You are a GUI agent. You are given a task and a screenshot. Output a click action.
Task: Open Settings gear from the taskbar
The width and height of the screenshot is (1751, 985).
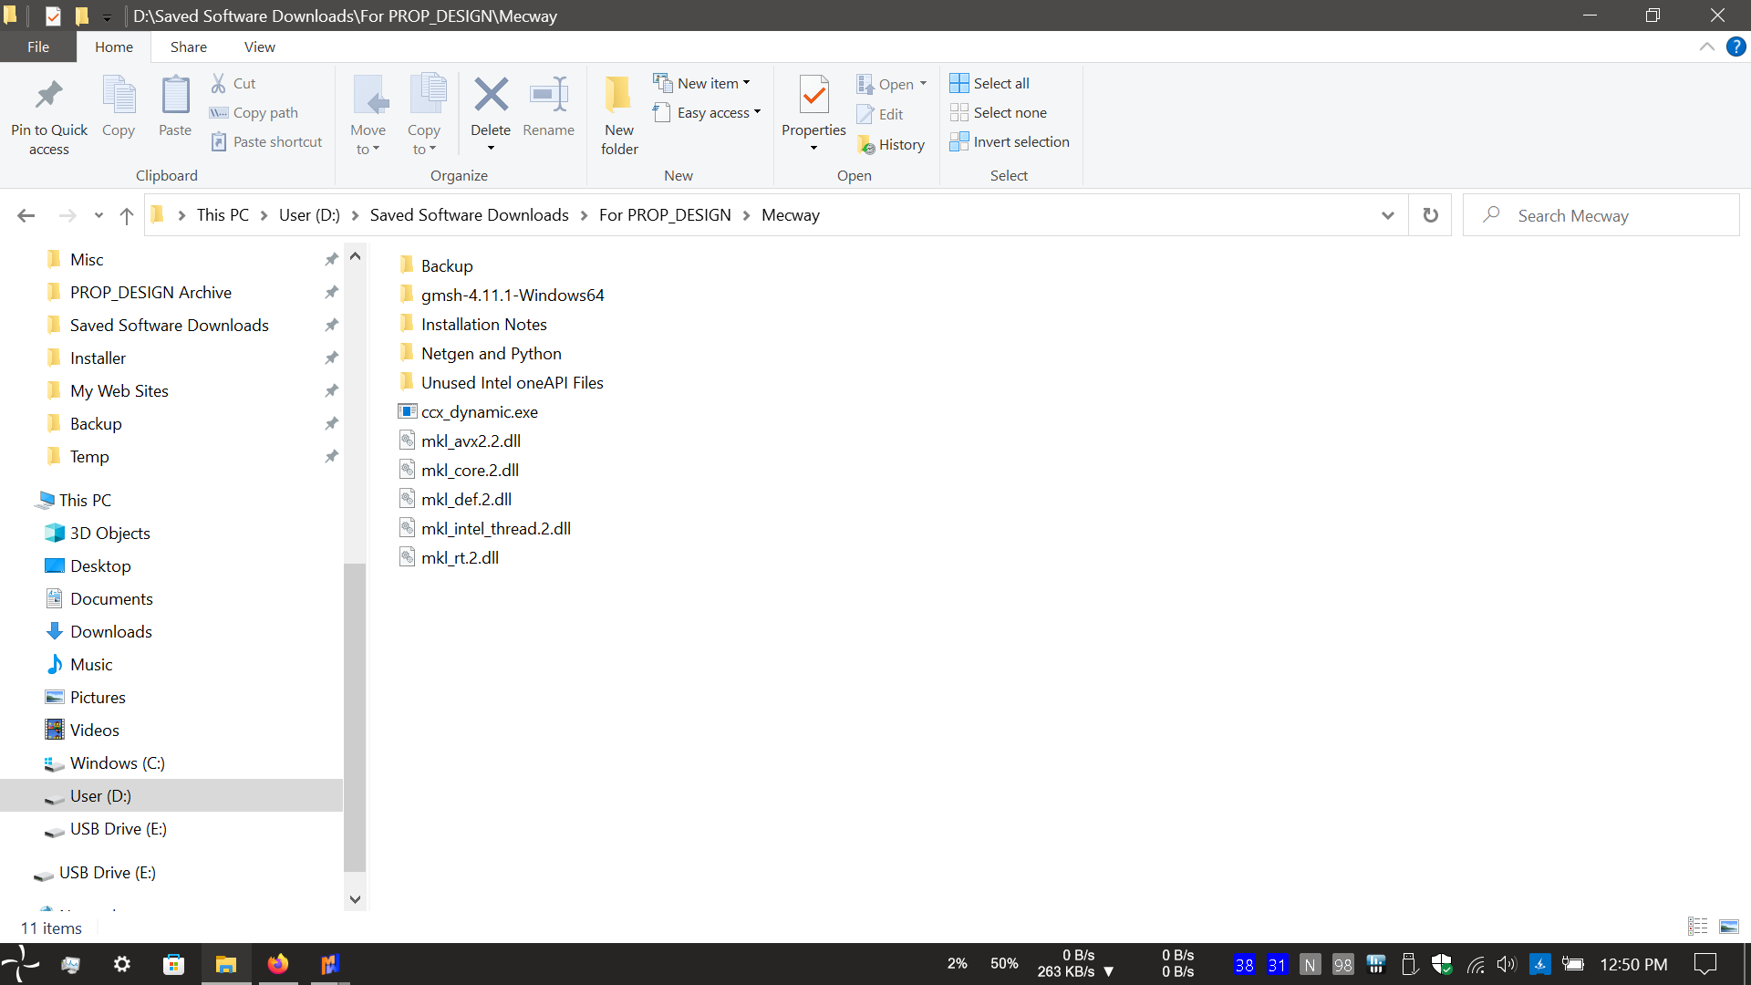pyautogui.click(x=121, y=964)
